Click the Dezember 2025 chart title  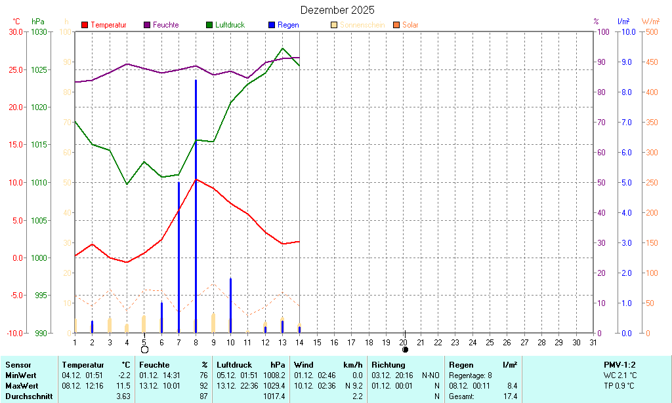337,10
